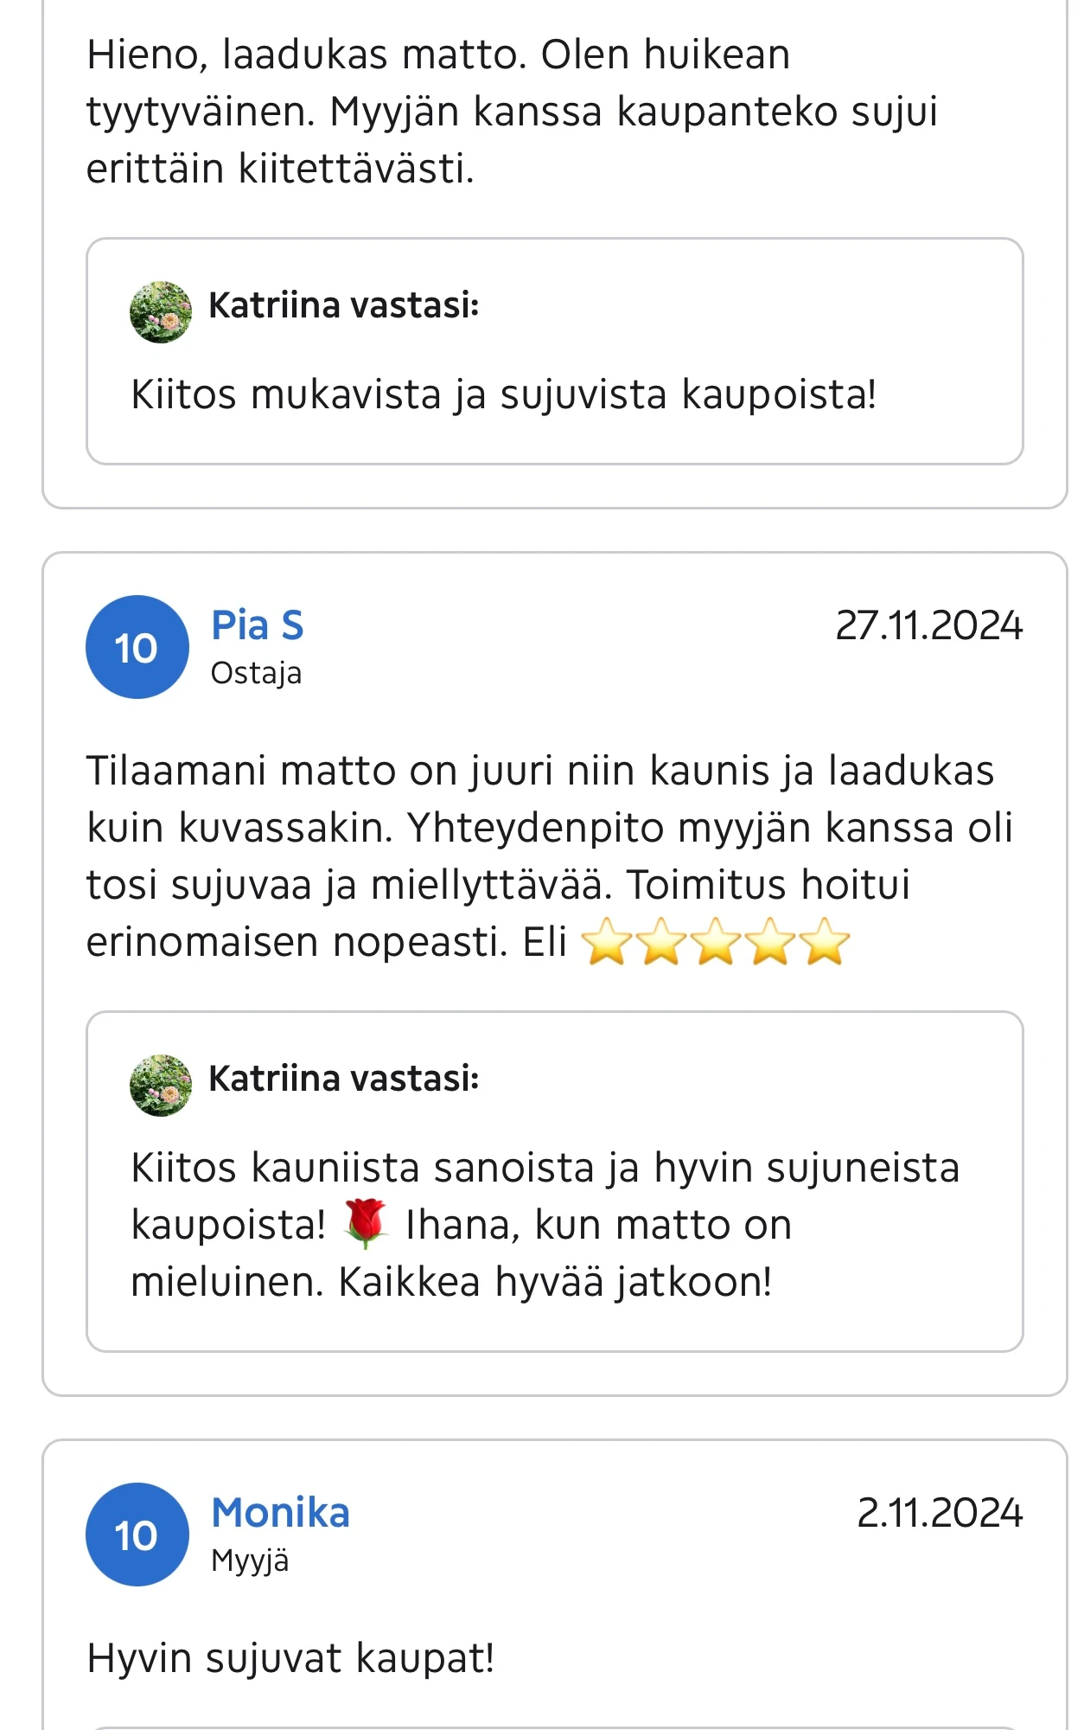Click Katriina's flower avatar under Pia S review
1084x1730 pixels.
[161, 1077]
